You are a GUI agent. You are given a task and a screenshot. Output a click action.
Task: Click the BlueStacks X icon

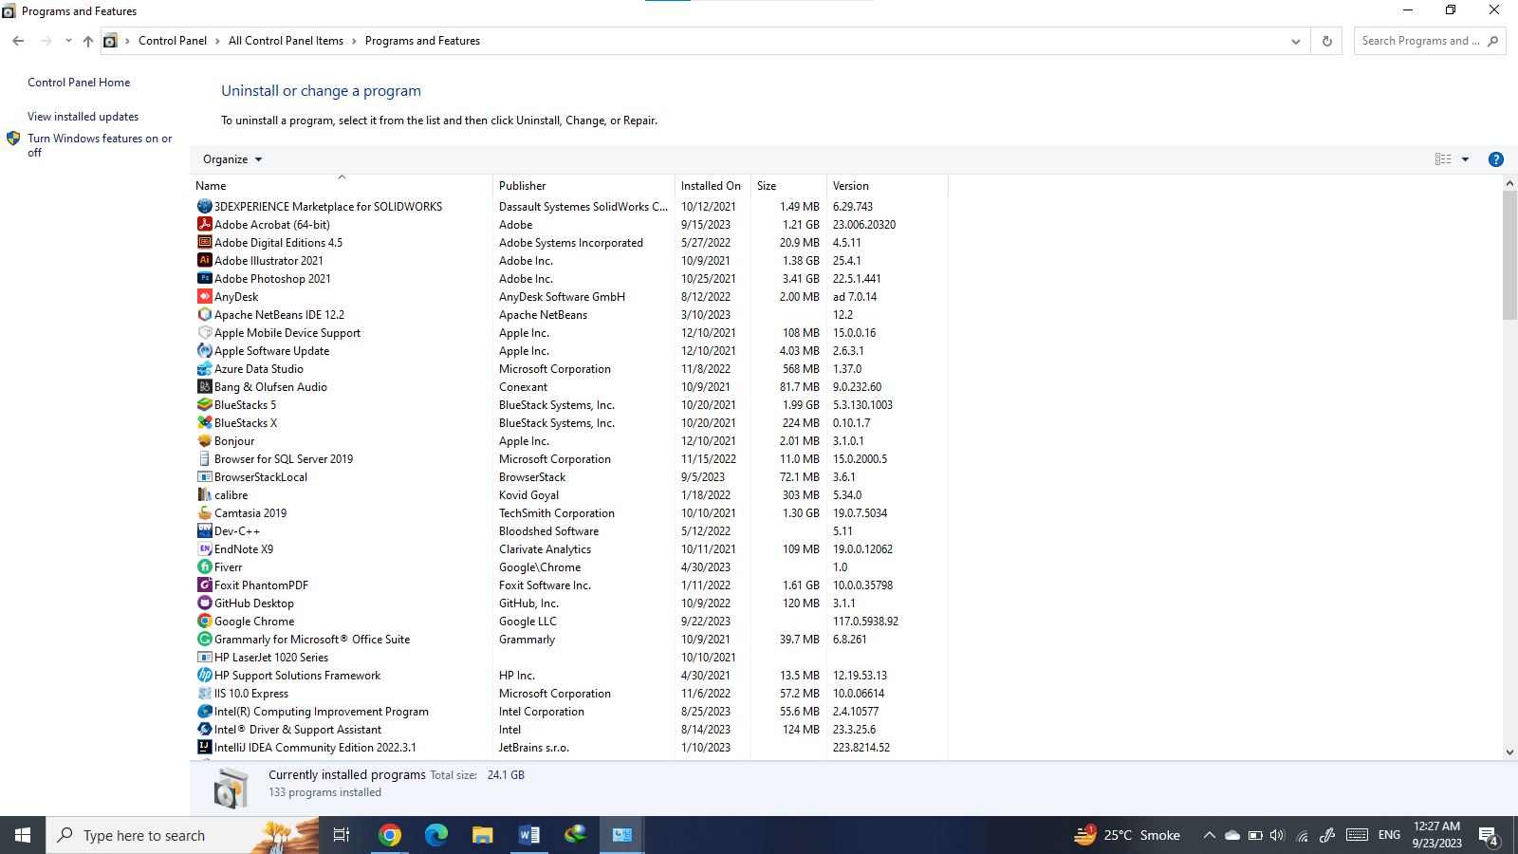[204, 422]
